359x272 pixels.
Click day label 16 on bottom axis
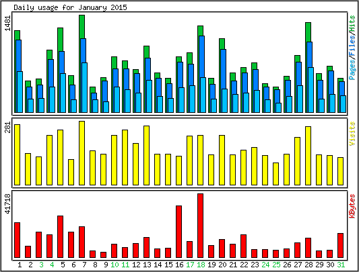[179, 265]
